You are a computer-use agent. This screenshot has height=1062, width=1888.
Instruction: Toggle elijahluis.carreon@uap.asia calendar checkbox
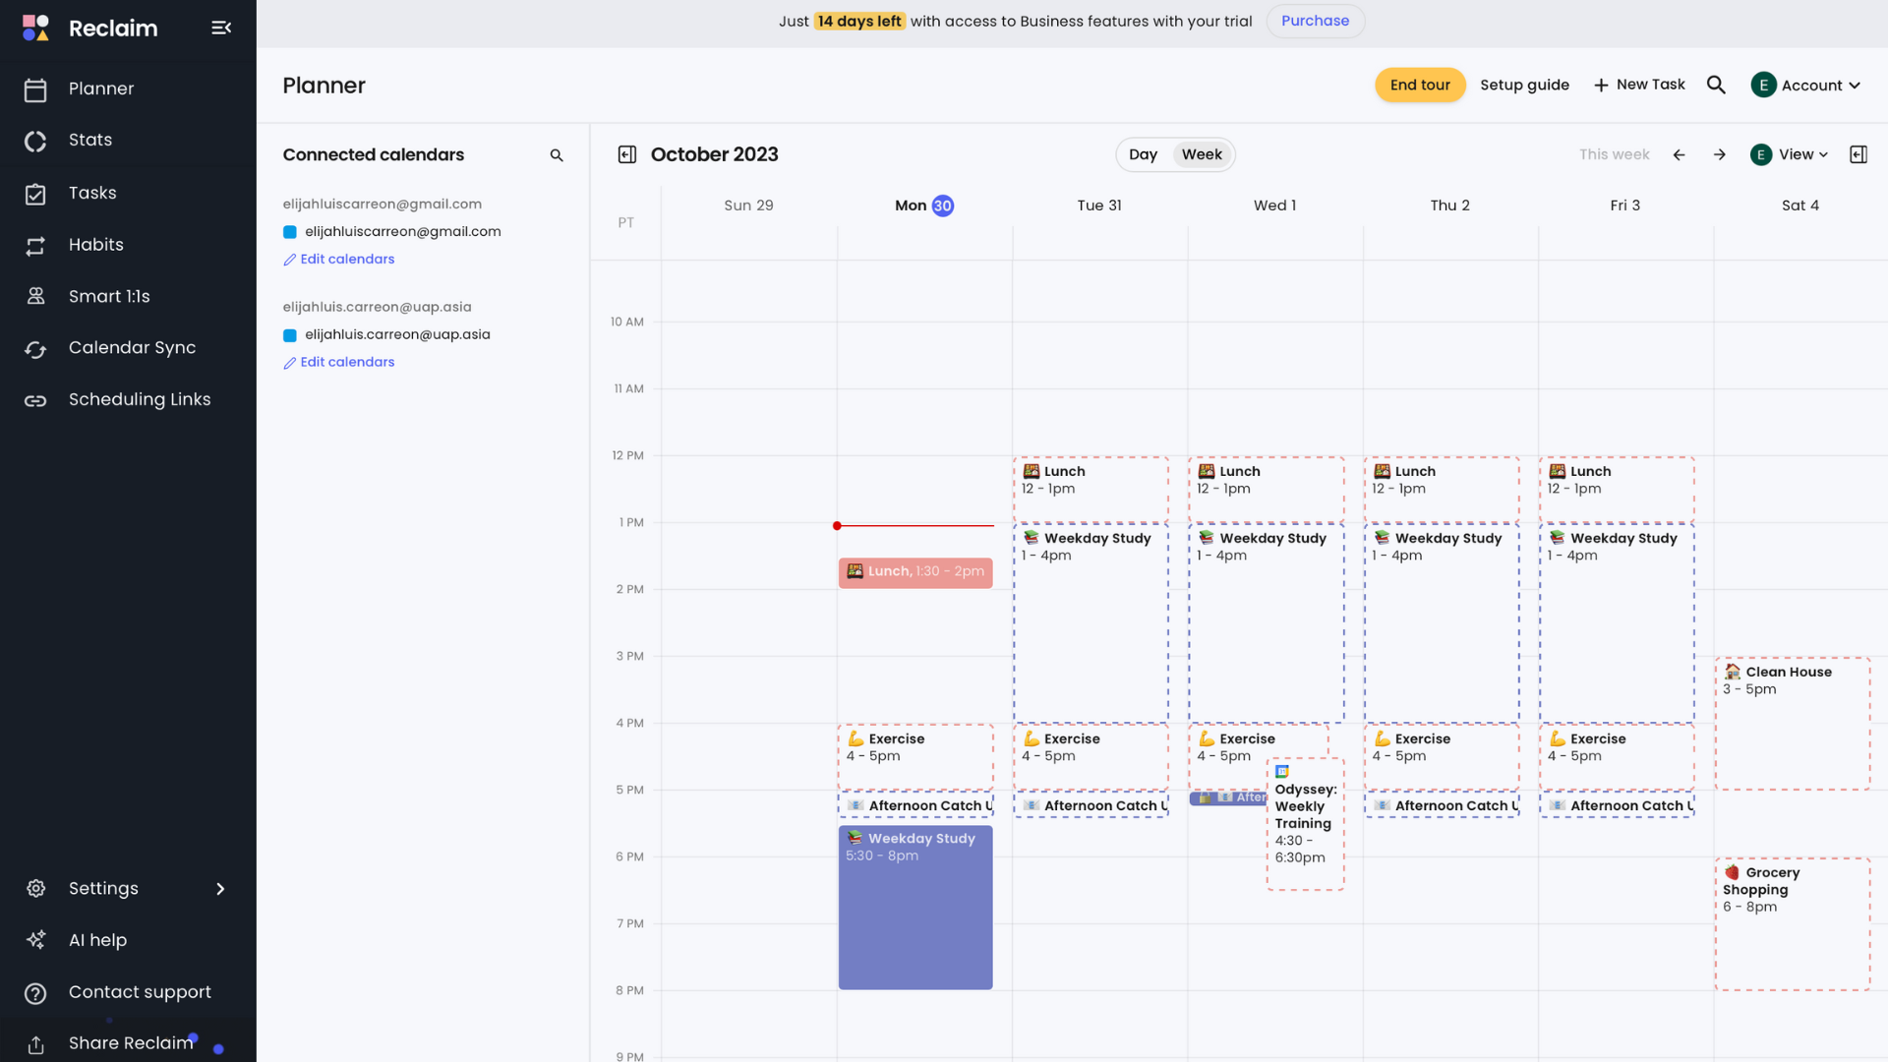[x=290, y=335]
